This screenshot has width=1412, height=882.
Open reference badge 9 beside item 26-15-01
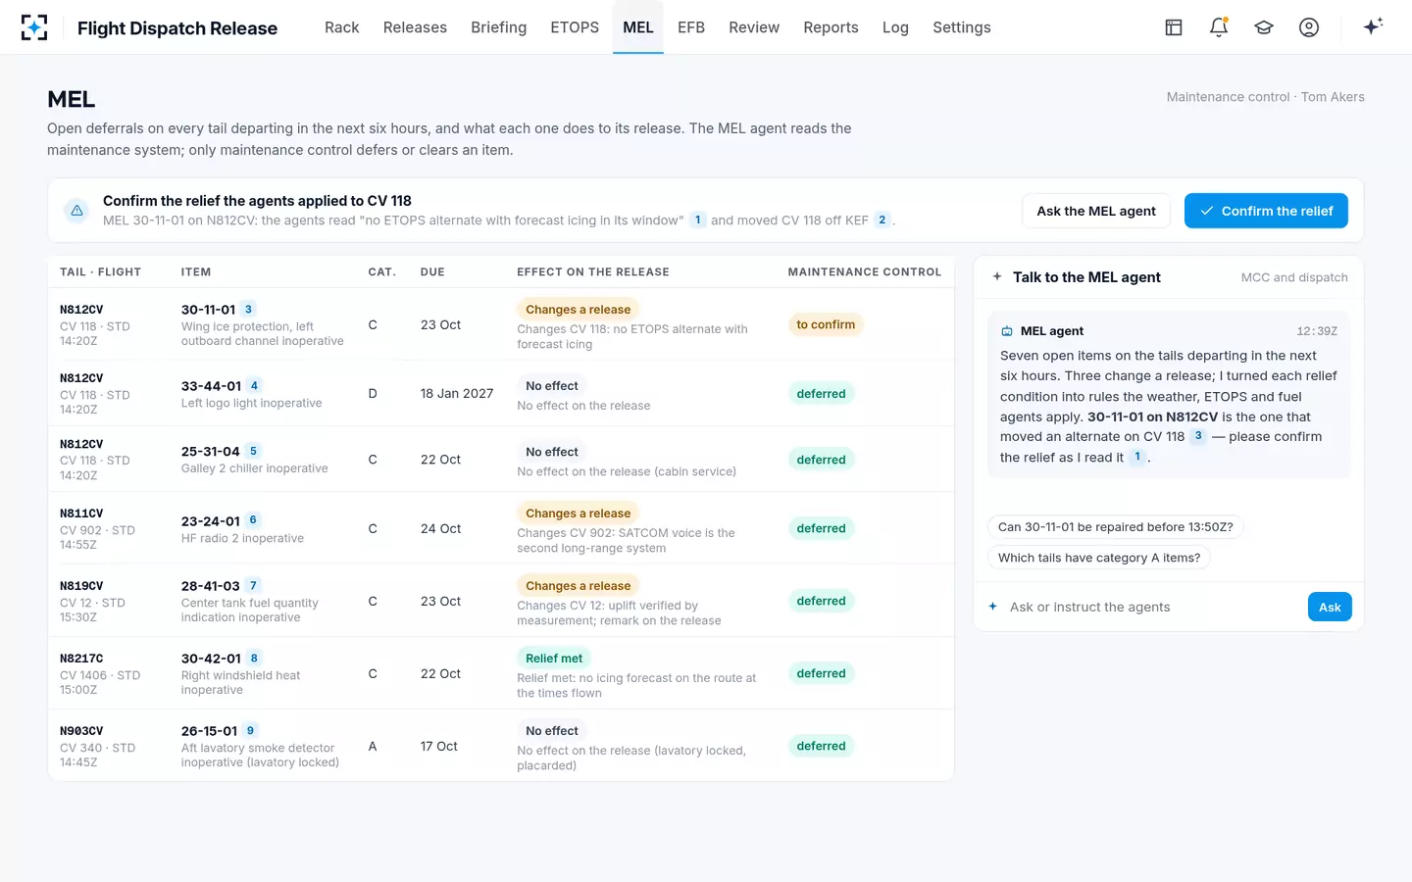click(250, 731)
